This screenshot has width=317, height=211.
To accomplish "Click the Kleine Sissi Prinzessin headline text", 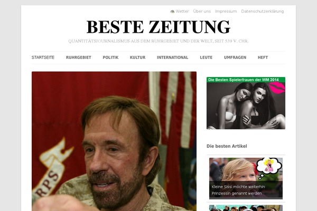I will pyautogui.click(x=238, y=190).
